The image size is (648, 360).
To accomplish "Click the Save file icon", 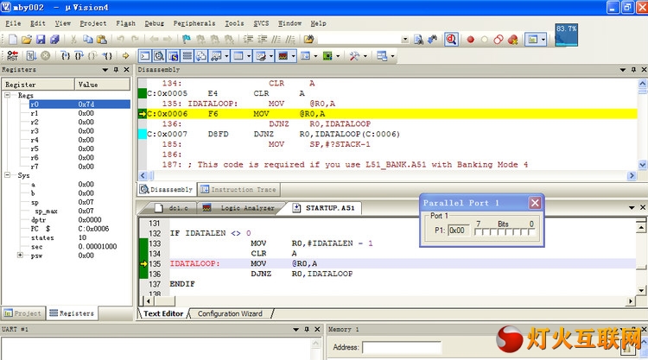I will pyautogui.click(x=41, y=40).
